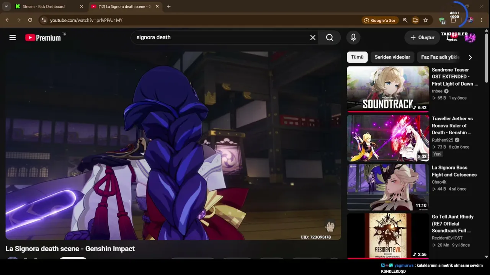Viewport: 490px width, 275px height.
Task: Open the La Signora Boss Fight thumbnail
Action: [x=388, y=187]
